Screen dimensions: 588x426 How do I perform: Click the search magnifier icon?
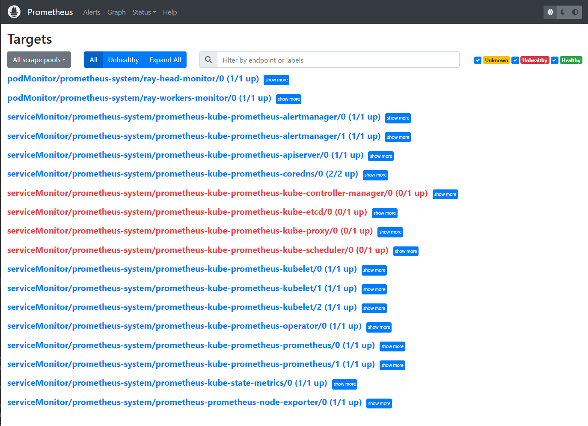pos(208,60)
